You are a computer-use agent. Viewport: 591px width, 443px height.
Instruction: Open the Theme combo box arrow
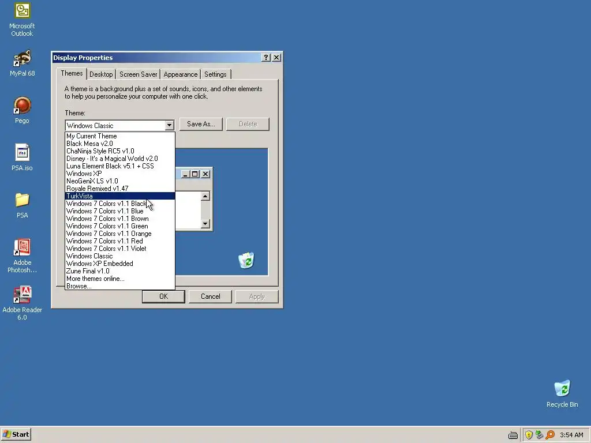coord(169,125)
